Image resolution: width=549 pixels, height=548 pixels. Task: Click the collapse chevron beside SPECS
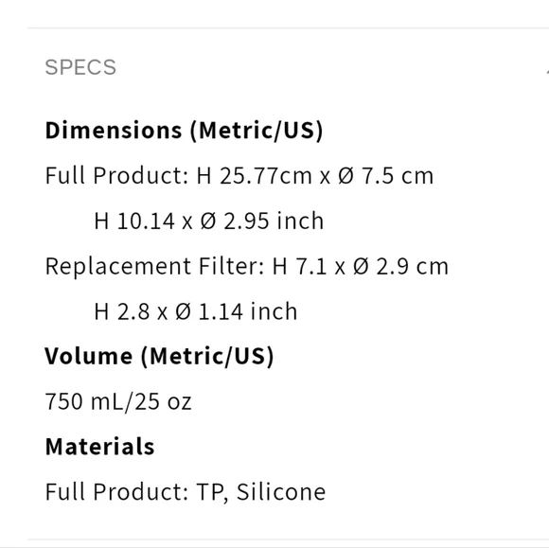(547, 71)
